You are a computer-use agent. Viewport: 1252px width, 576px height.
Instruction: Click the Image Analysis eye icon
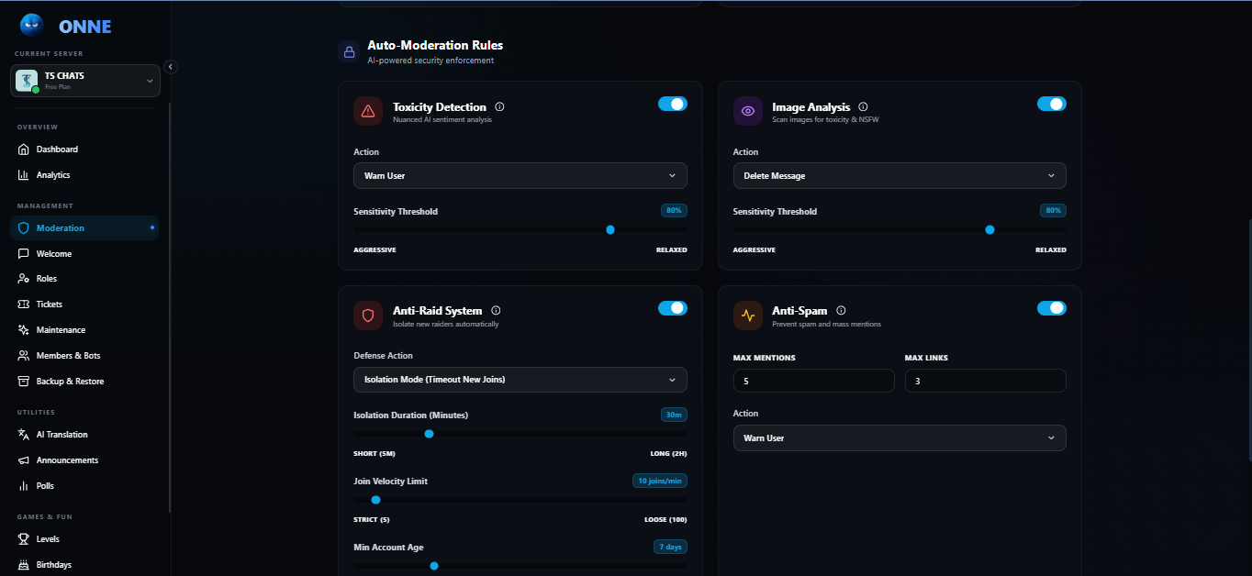[747, 111]
